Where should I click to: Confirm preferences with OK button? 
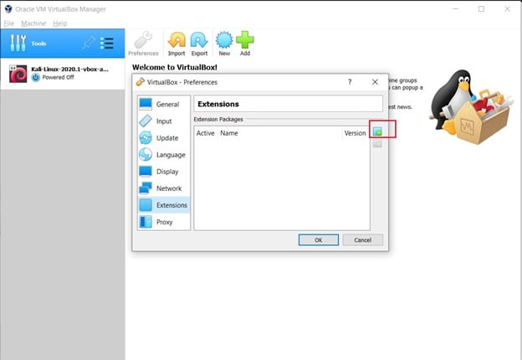(x=318, y=239)
